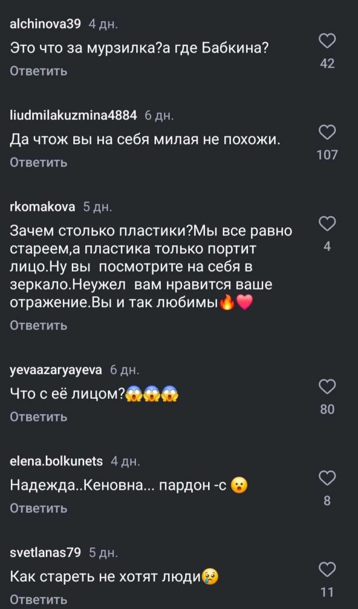Image resolution: width=358 pixels, height=609 pixels.
Task: Like svetlanas79's comment
Action: (327, 569)
